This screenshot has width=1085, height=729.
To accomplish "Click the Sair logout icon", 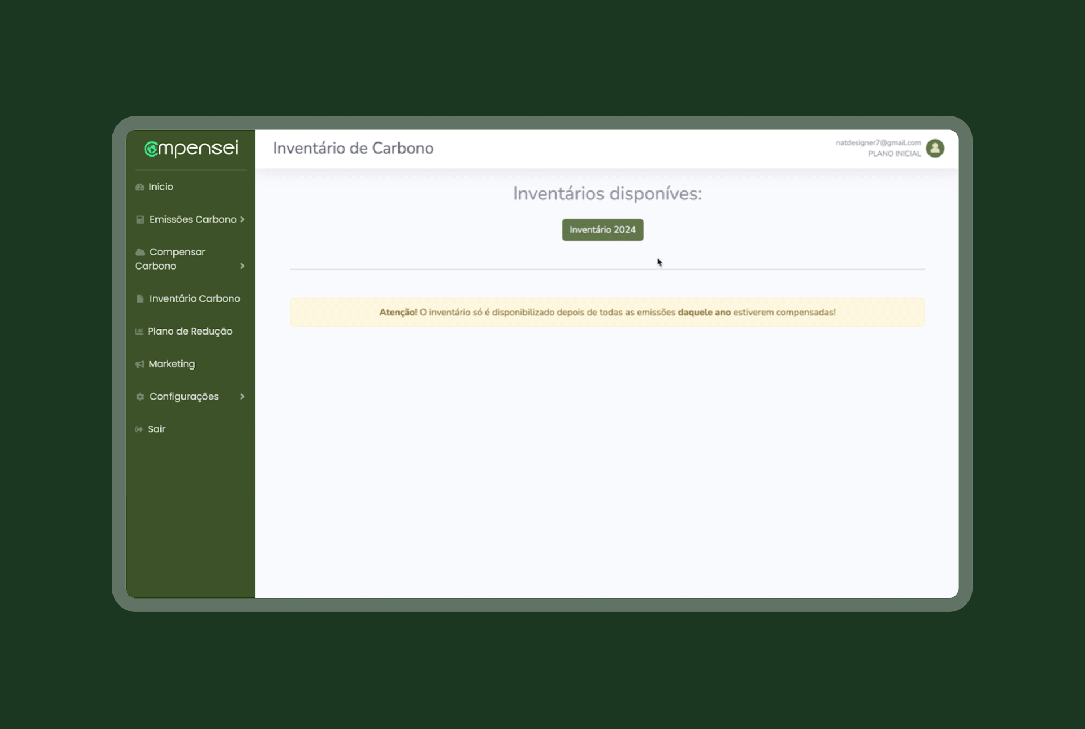I will pyautogui.click(x=139, y=429).
